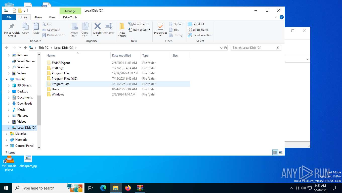Switch to the View ribbon tab
342x193 pixels.
pos(52,17)
